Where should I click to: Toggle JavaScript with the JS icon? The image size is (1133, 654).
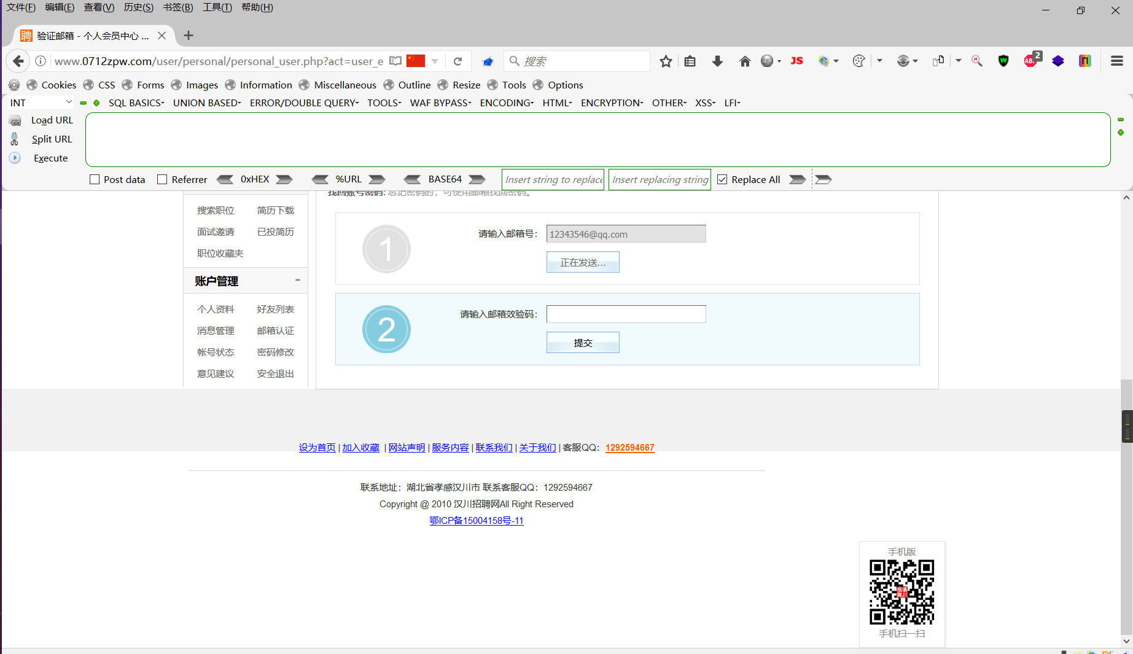[796, 61]
